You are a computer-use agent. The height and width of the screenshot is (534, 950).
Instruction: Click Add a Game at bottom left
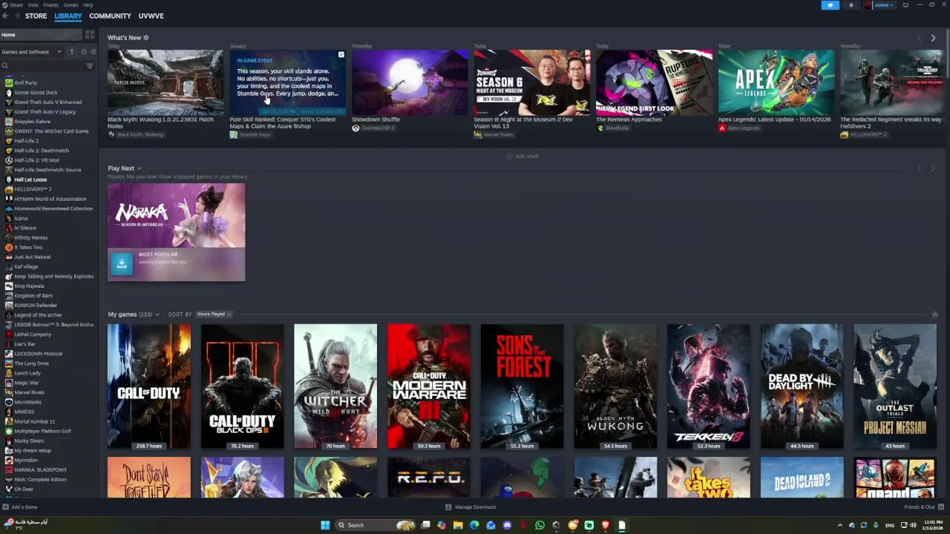(x=20, y=507)
